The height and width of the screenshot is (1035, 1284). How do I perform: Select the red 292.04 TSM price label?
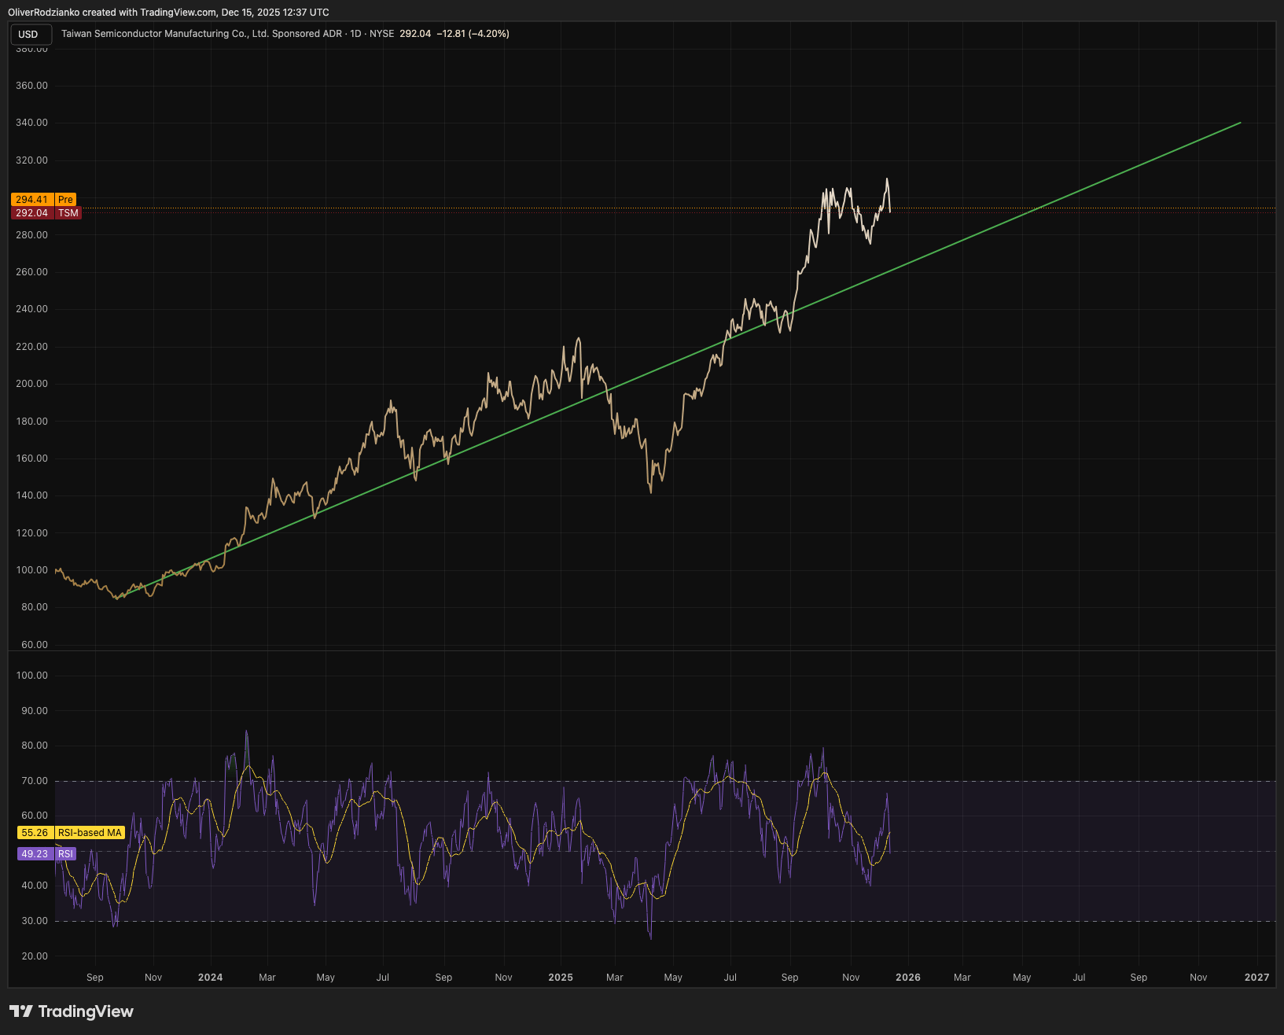(46, 213)
